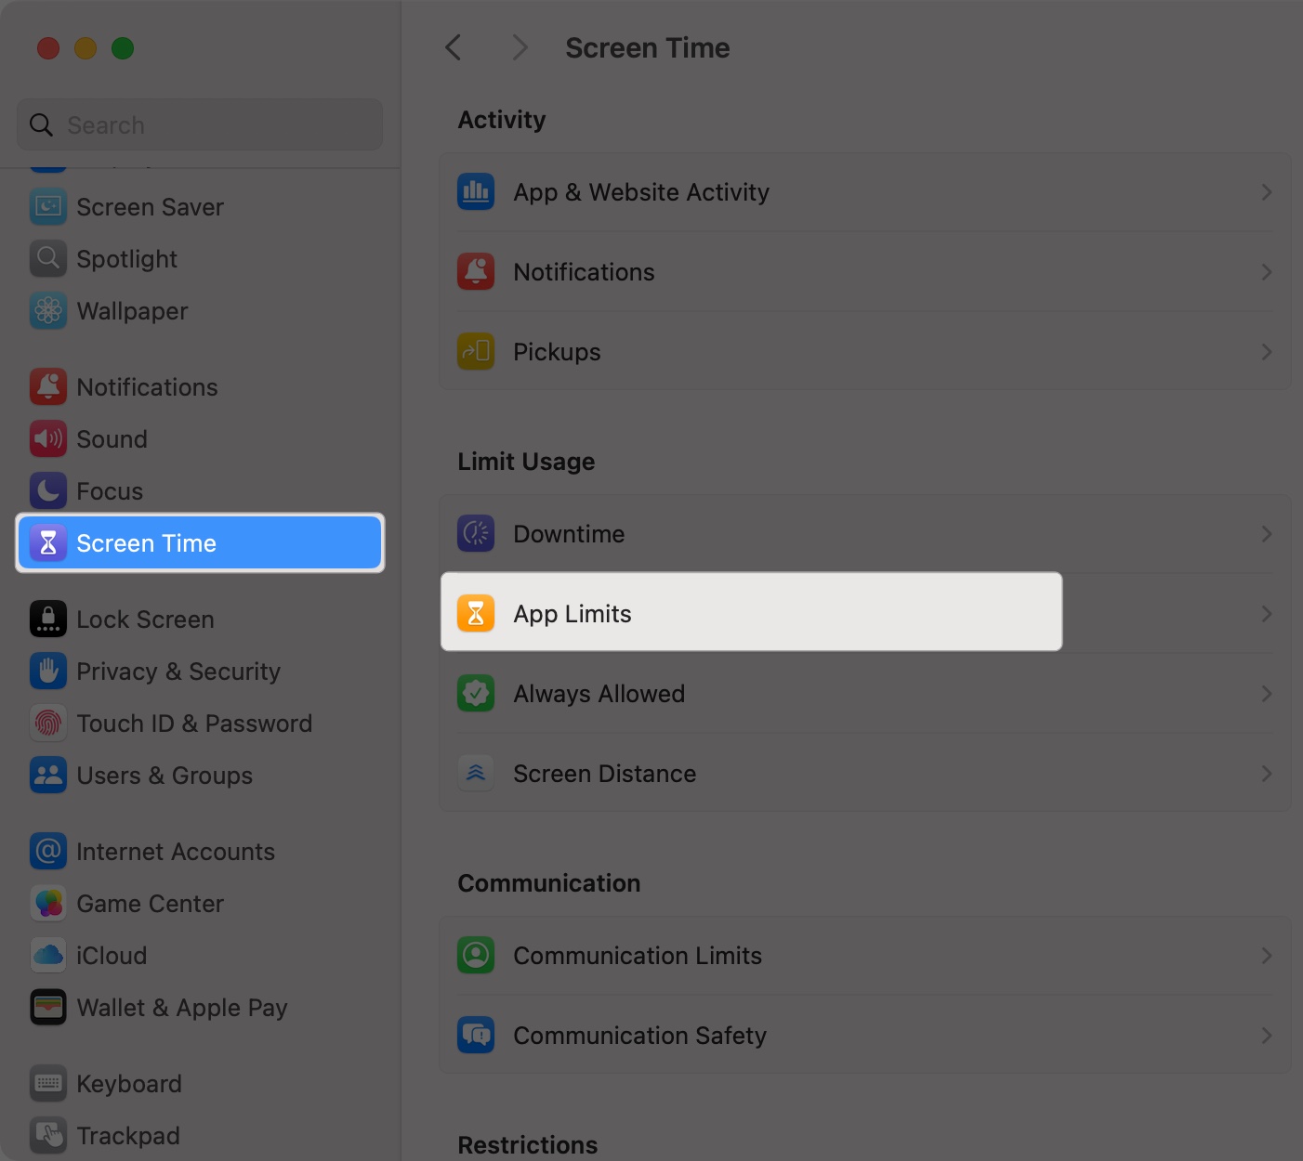Click the Wallet & Apple Pay icon
Screen dimensions: 1303x1161
click(48, 1007)
